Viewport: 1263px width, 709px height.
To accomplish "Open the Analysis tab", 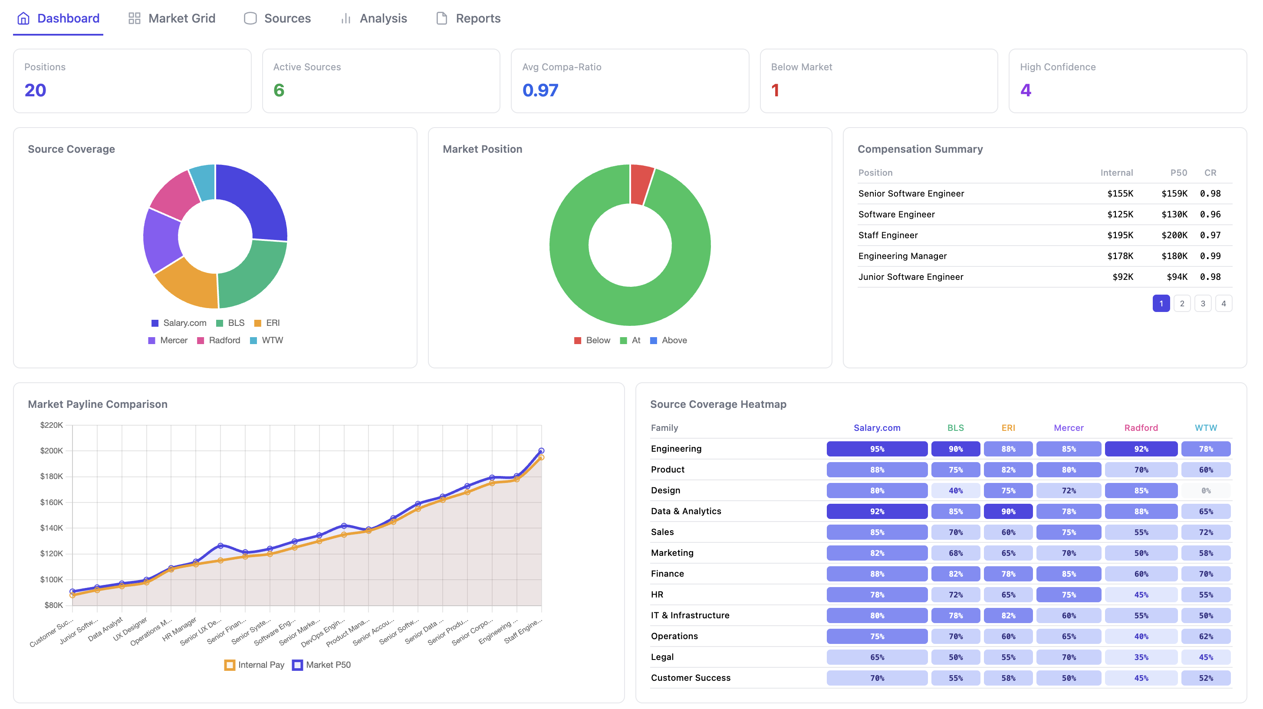I will point(373,18).
